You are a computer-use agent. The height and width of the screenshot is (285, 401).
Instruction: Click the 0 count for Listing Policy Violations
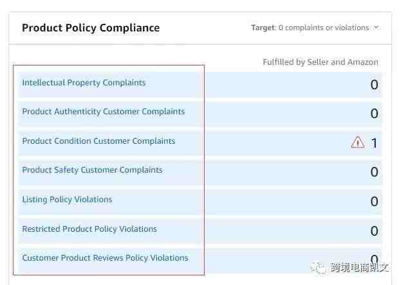click(x=374, y=202)
